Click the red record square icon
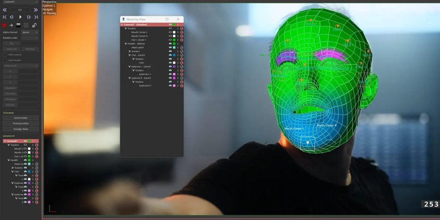The image size is (440, 220). click(4, 25)
